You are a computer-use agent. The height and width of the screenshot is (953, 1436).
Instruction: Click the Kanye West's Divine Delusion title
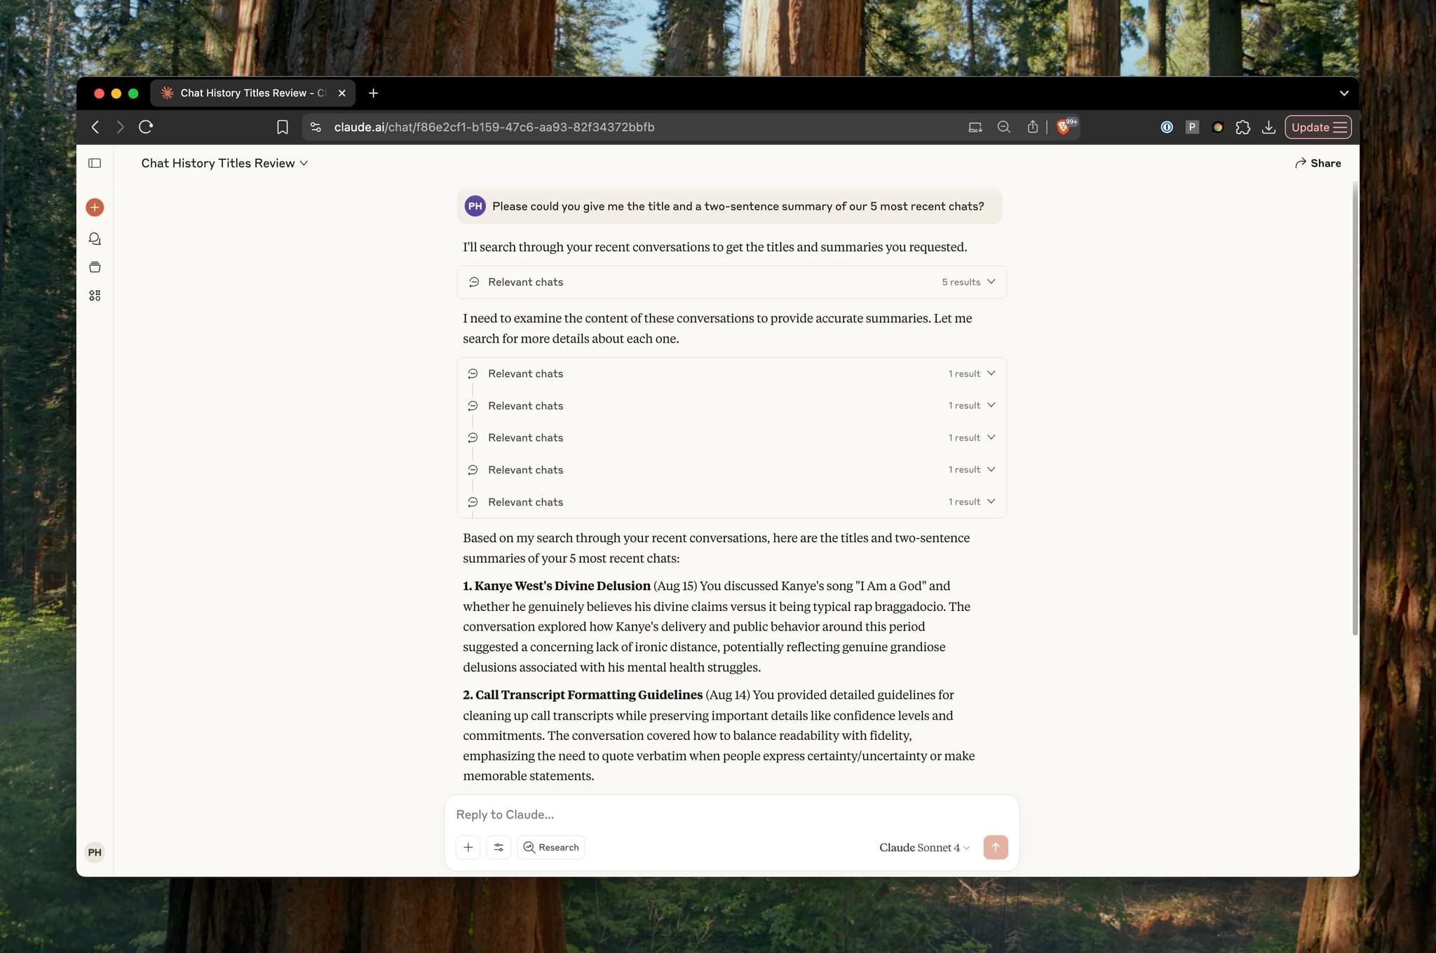point(562,586)
